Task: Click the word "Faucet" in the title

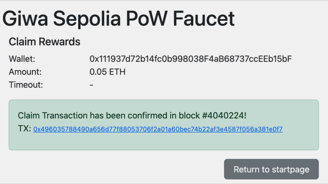Action: 204,19
